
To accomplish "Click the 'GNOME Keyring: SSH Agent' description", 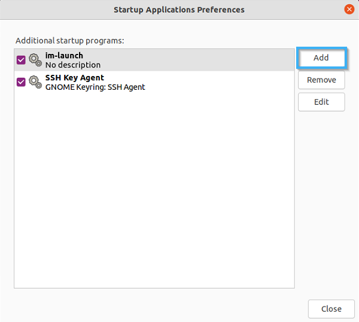I will tap(95, 87).
